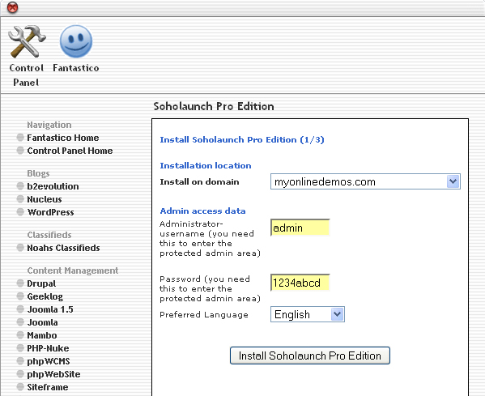485x396 pixels.
Task: Select phpWCMS sidebar link
Action: [x=49, y=362]
